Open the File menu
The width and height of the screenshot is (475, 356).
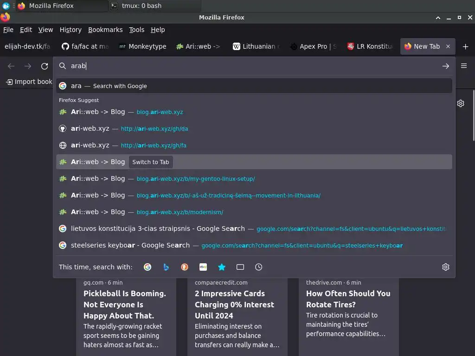point(8,30)
